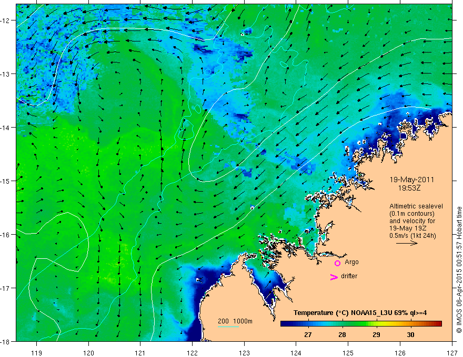Screen dimensions: 463x357
Task: Click the 'Argo' legend label
Action: coord(351,262)
